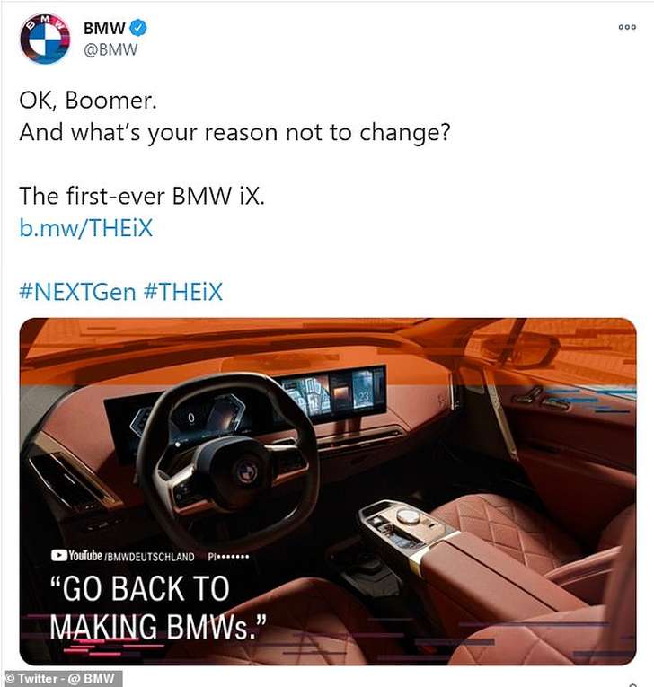Click the blue verified checkmark badge
654x687 pixels.
(138, 28)
